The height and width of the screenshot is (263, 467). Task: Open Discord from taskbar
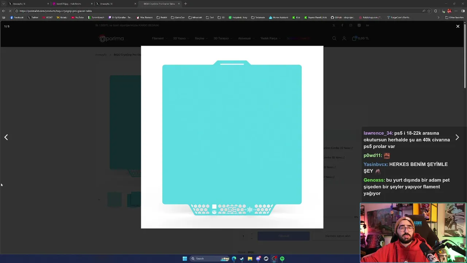(x=258, y=259)
